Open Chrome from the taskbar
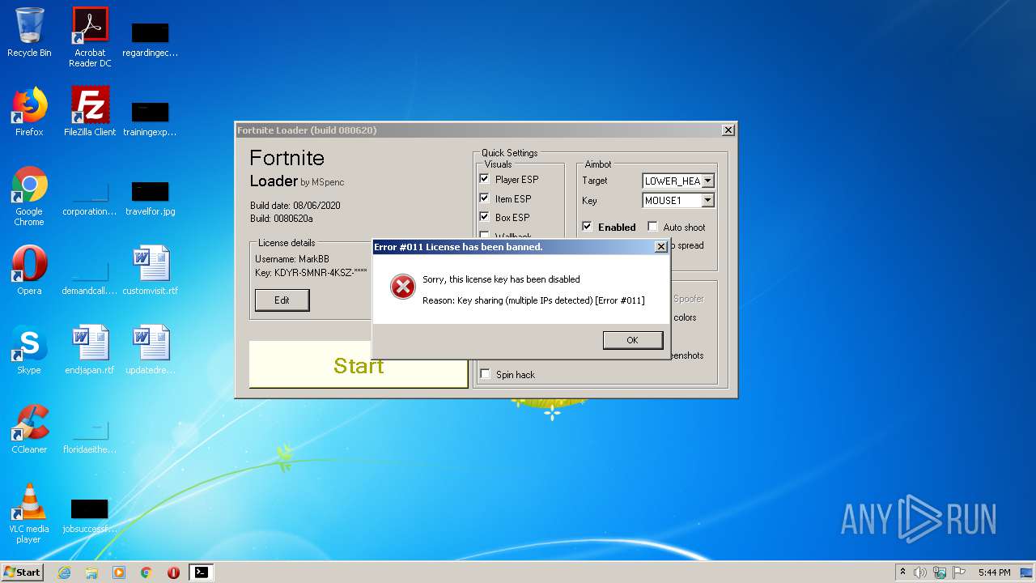 146,572
